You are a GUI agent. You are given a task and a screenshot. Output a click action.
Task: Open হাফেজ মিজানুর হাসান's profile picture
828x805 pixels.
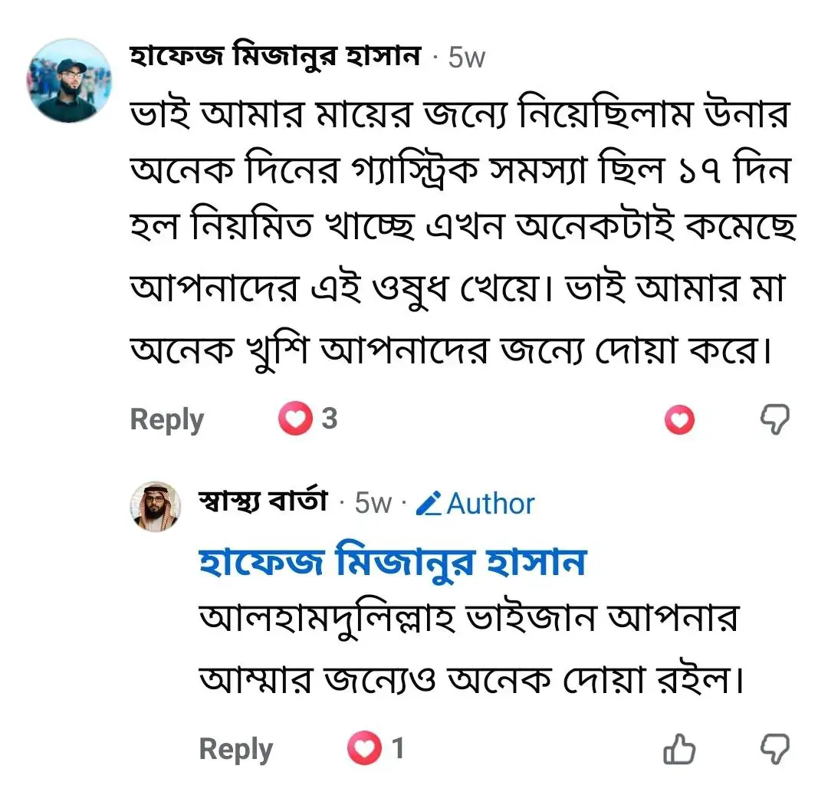pyautogui.click(x=70, y=80)
